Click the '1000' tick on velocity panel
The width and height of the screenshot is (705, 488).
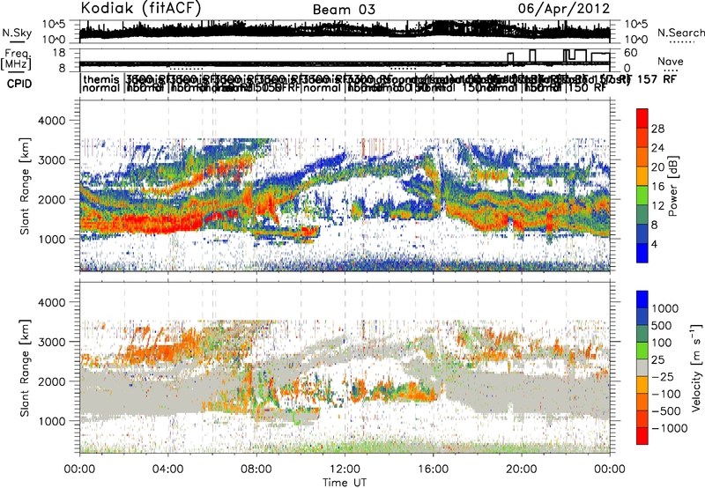tap(51, 421)
